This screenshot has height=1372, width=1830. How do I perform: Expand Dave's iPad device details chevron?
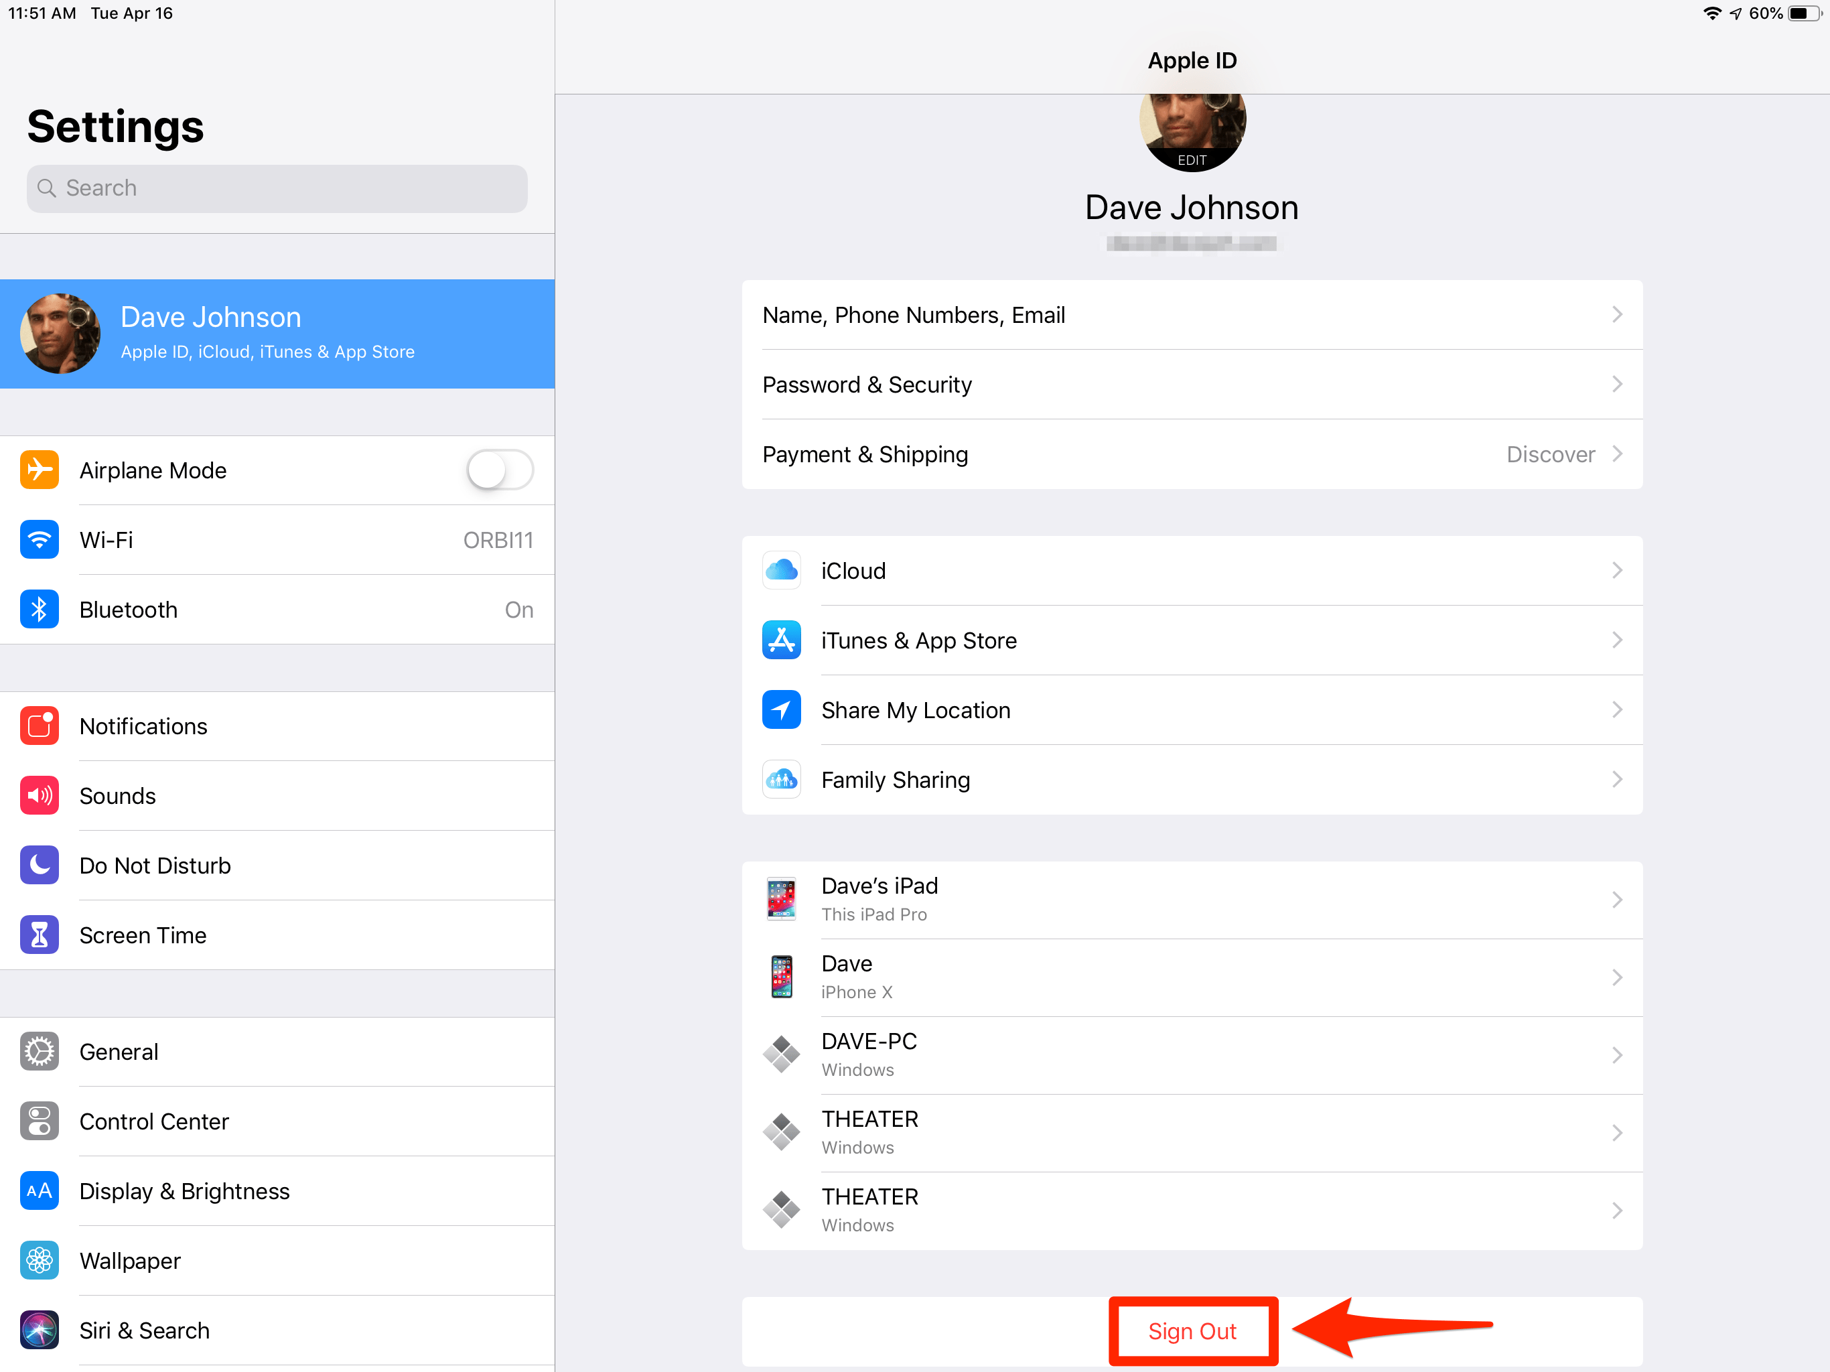[x=1616, y=900]
